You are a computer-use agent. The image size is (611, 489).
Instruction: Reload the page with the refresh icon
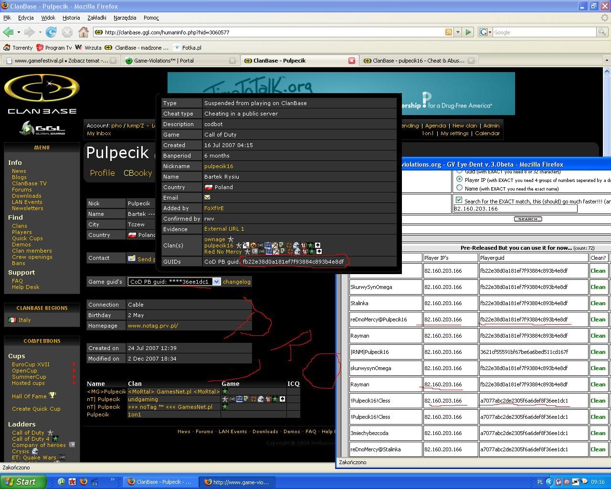coord(51,32)
